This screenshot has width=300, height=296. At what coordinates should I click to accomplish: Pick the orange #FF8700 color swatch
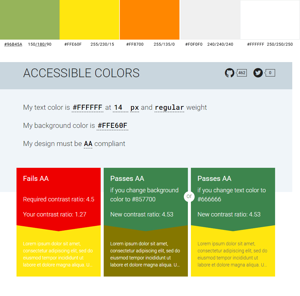pos(149,20)
